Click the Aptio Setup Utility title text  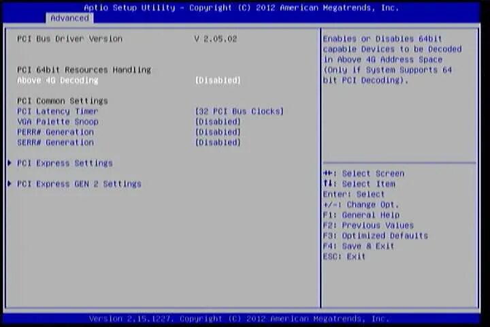pos(241,7)
